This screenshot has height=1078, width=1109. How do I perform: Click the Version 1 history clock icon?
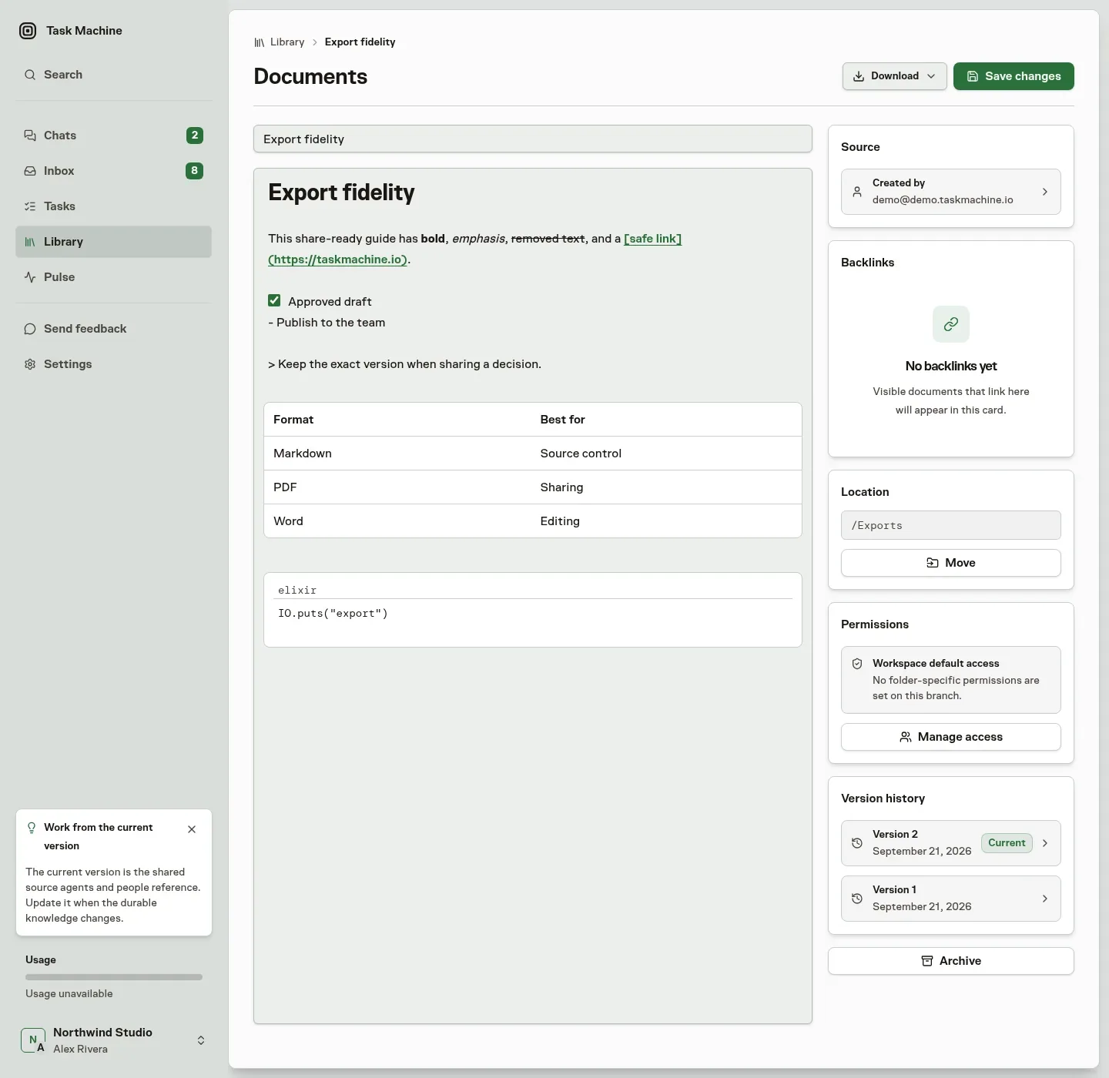pyautogui.click(x=857, y=899)
